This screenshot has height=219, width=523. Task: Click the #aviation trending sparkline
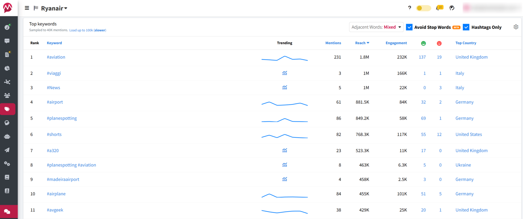pyautogui.click(x=285, y=58)
